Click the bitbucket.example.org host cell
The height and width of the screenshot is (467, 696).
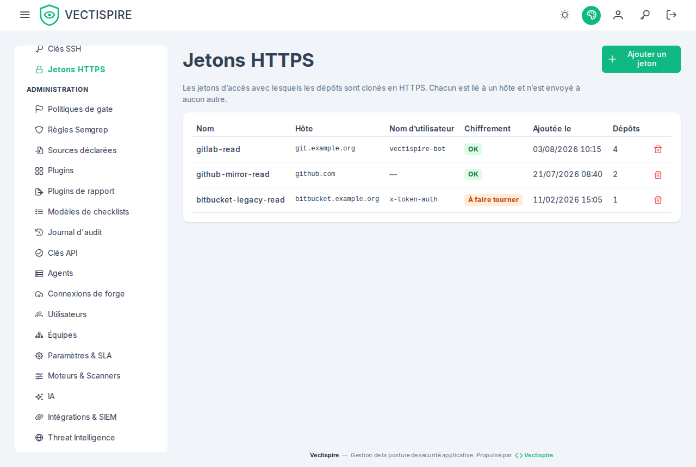click(337, 199)
